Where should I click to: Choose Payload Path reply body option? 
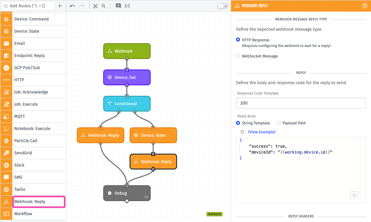[x=279, y=123]
